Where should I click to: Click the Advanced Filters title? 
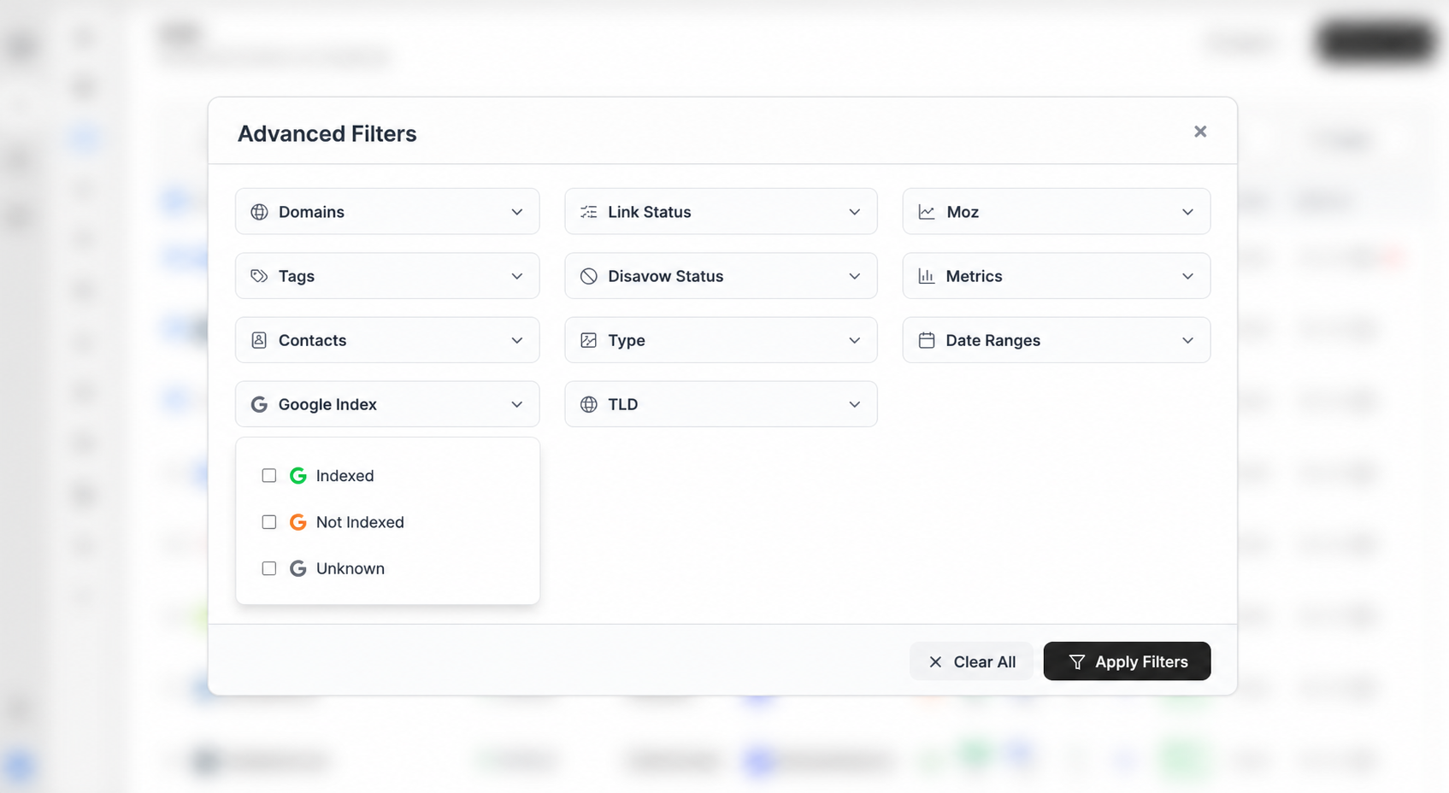click(327, 133)
